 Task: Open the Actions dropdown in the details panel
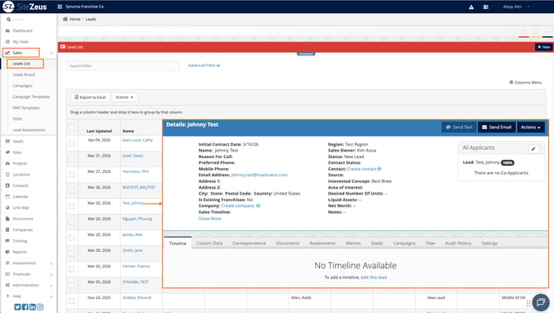pyautogui.click(x=530, y=128)
